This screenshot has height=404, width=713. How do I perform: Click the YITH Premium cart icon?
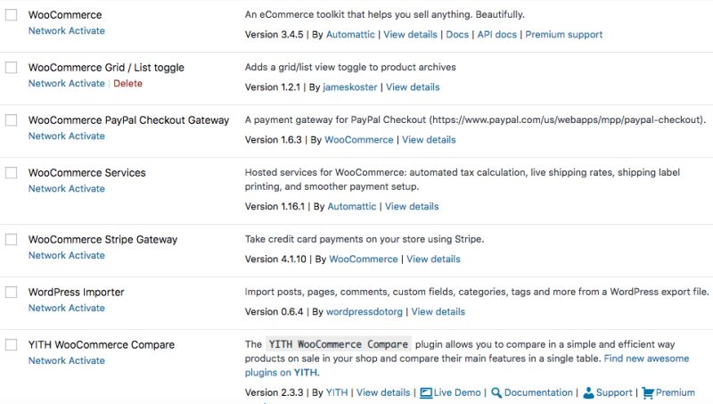pos(648,392)
